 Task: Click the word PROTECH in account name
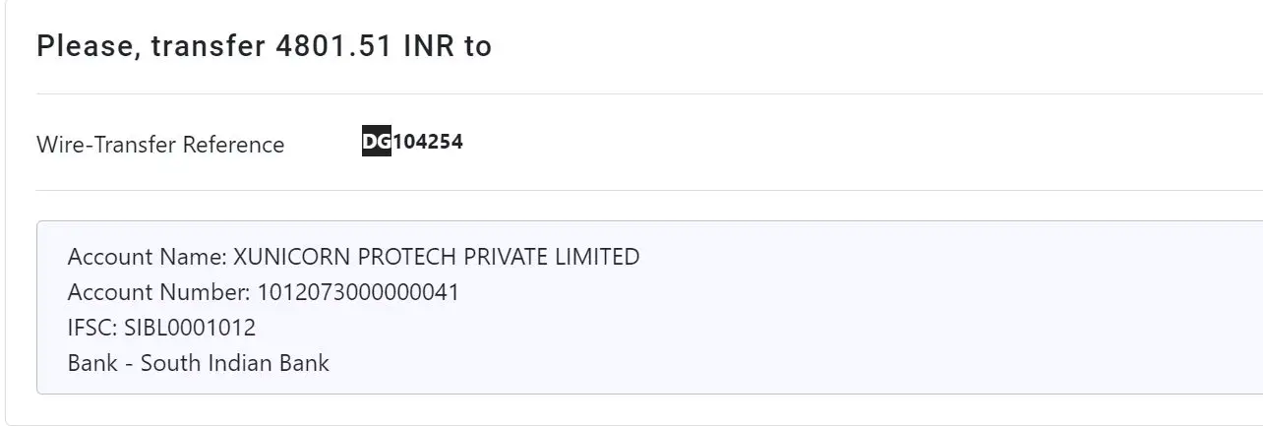pos(406,257)
